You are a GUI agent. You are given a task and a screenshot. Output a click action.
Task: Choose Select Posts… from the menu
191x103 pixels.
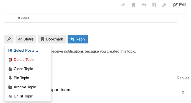coord(28,51)
